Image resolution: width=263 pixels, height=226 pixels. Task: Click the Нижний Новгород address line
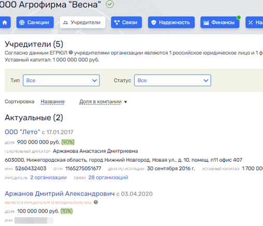[x=123, y=160]
